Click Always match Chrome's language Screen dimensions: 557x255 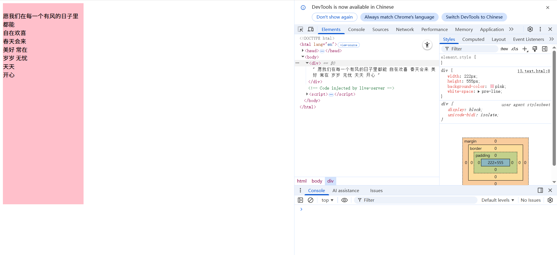point(399,17)
